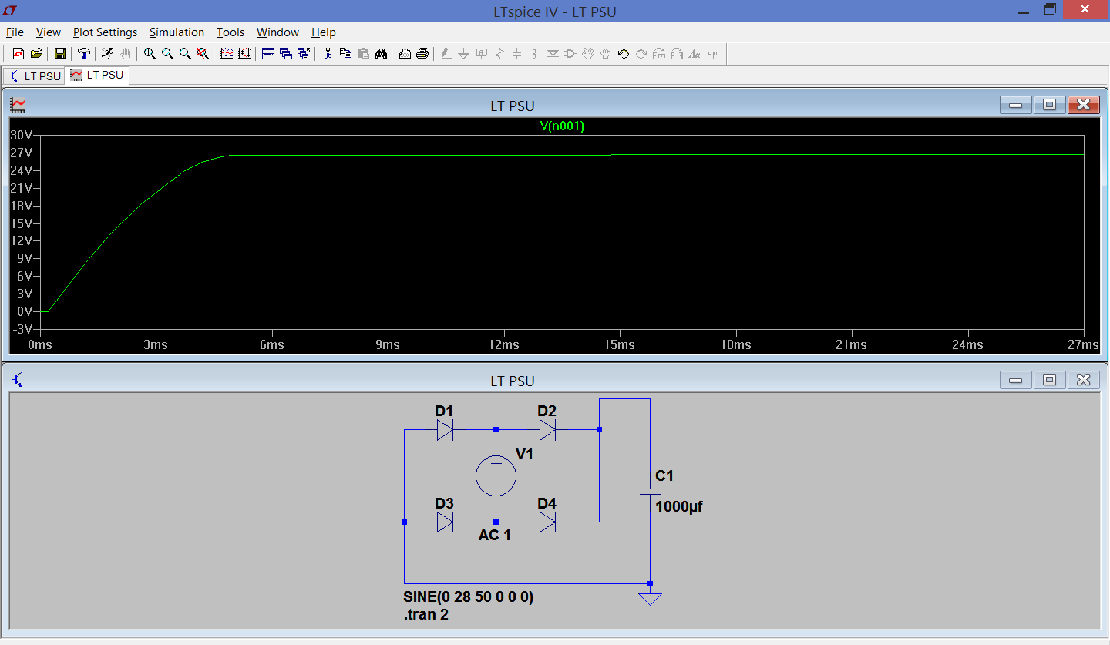Open the Help menu
The width and height of the screenshot is (1110, 645).
[324, 32]
